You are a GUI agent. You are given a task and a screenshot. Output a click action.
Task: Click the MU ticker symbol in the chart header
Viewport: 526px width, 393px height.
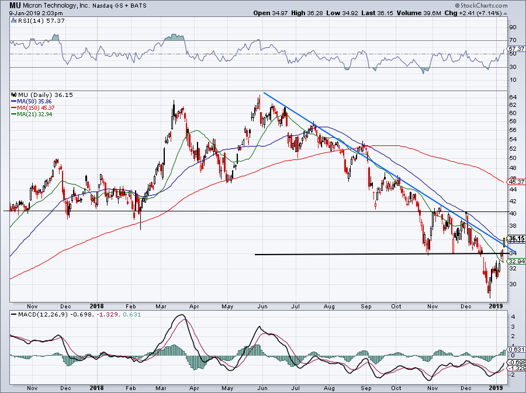click(x=15, y=5)
